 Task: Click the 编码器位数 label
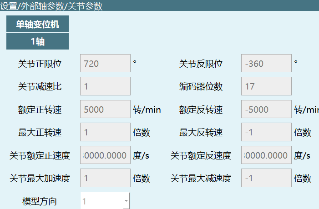(x=201, y=86)
